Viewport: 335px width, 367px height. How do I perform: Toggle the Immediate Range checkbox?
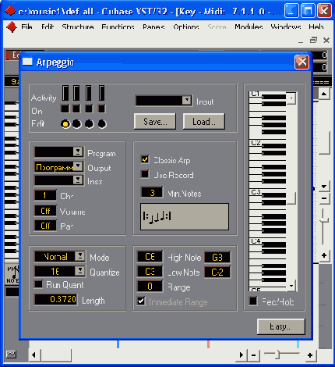pos(141,301)
